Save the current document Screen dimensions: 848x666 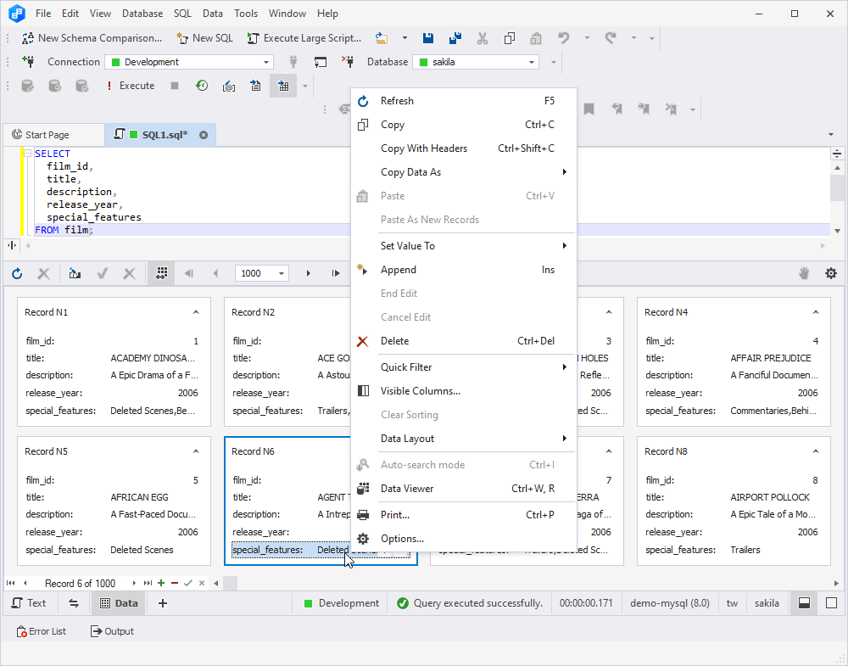click(x=427, y=38)
